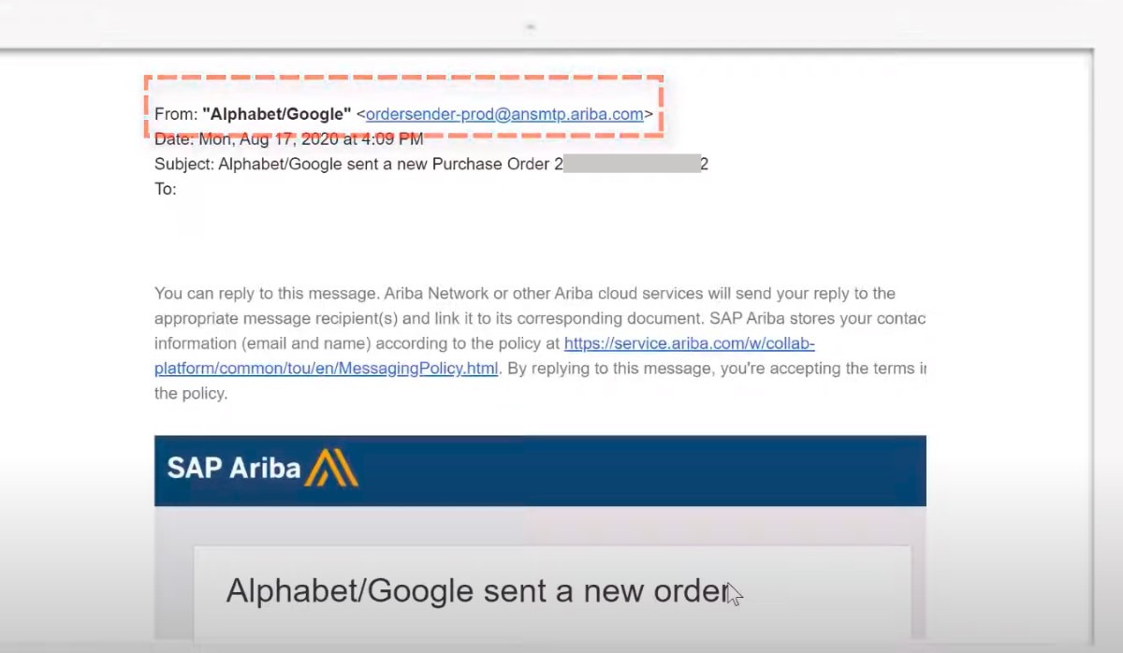Click the dark blue SAP Ariba banner
The width and height of the screenshot is (1123, 653).
click(540, 471)
